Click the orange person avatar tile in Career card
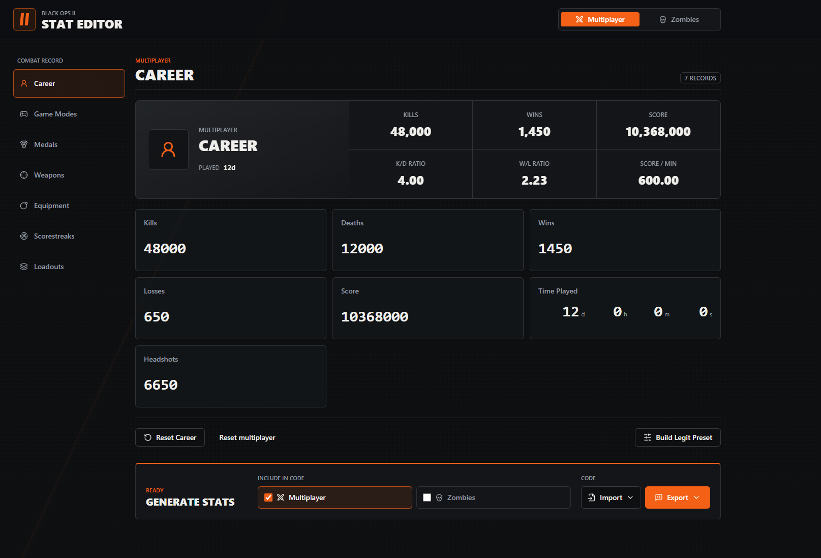 pyautogui.click(x=168, y=150)
